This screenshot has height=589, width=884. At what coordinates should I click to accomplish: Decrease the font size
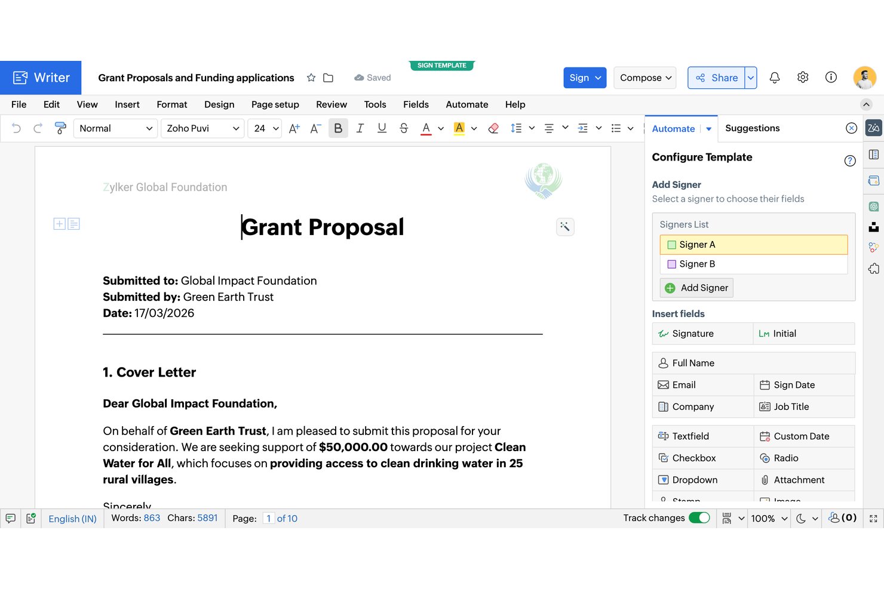(316, 128)
